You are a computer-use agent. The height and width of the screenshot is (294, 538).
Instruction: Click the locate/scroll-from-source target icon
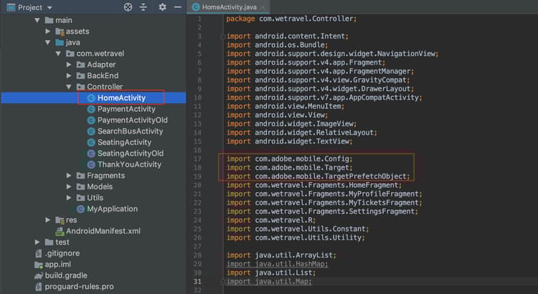click(x=128, y=7)
